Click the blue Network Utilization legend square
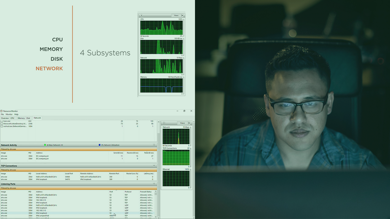 coord(100,145)
